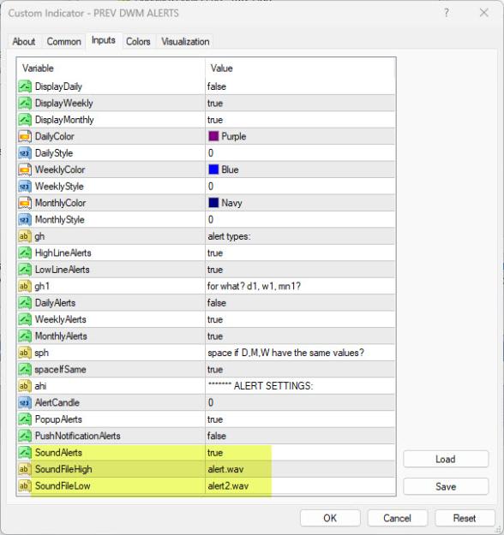Select the SoundFileLow alert2.wav value field
The width and height of the screenshot is (504, 535).
pyautogui.click(x=300, y=486)
